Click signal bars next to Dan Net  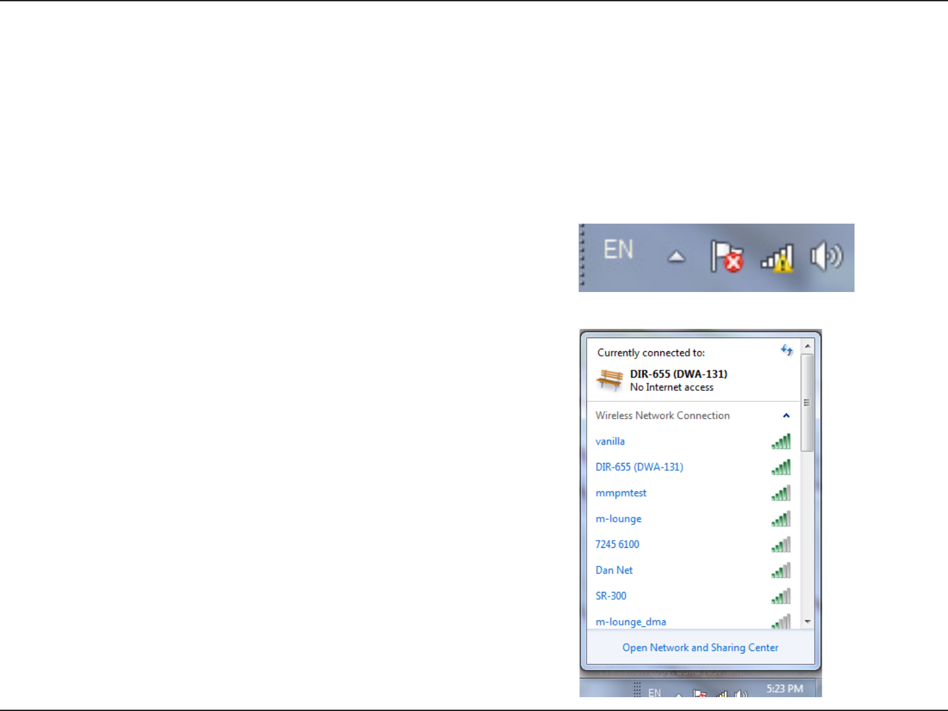click(x=781, y=570)
